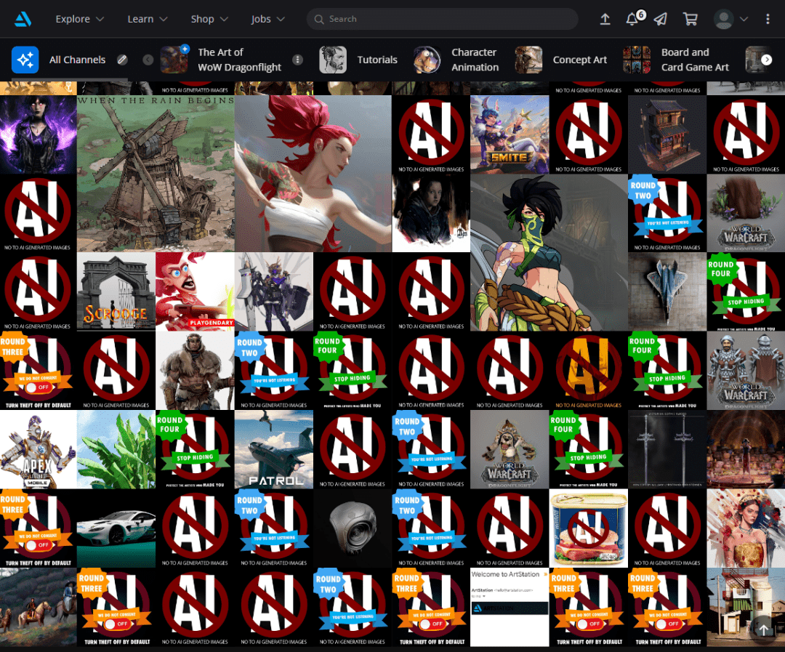Click the All Channels sparkle icon
The image size is (785, 652).
click(25, 60)
